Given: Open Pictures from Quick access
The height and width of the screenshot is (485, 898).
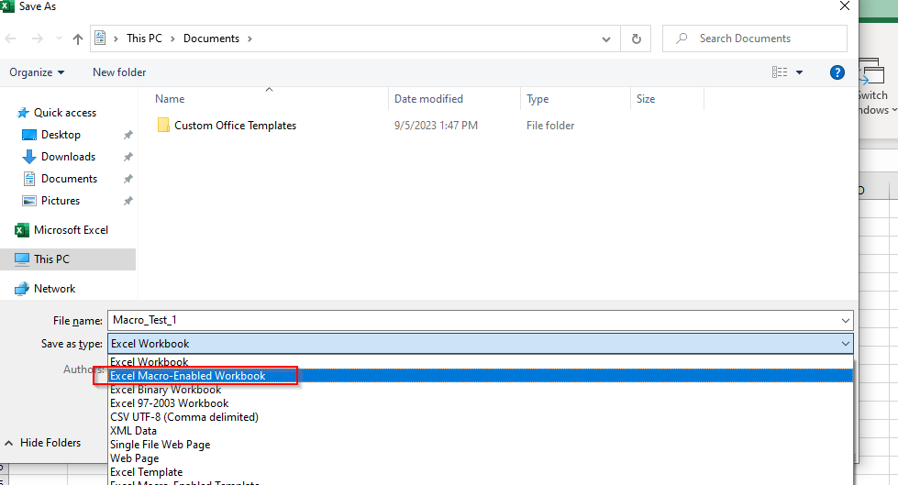Looking at the screenshot, I should [x=61, y=201].
